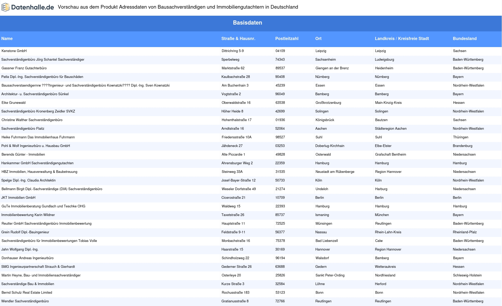Select the Bausachverstaendigernrw Kownatzki name cell
Image resolution: width=502 pixels, height=306 pixels.
tap(85, 85)
